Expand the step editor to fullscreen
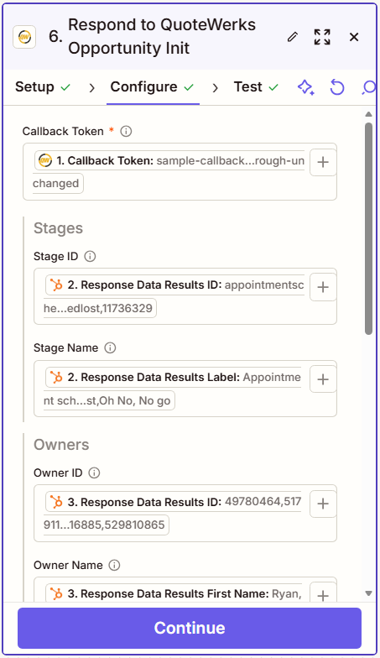Image resolution: width=380 pixels, height=658 pixels. (322, 37)
